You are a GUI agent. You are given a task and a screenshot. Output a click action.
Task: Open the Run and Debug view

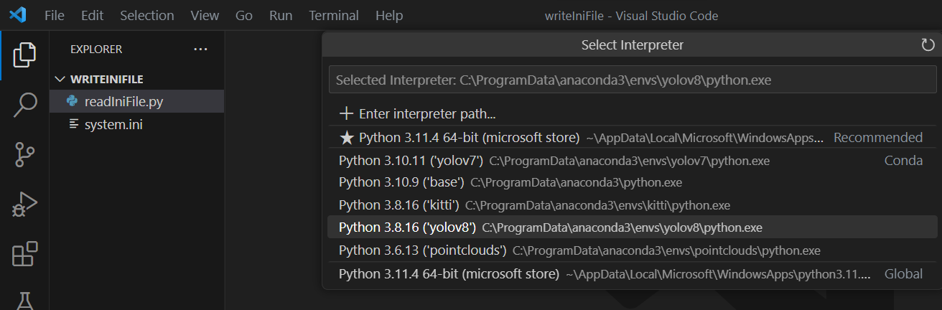24,205
